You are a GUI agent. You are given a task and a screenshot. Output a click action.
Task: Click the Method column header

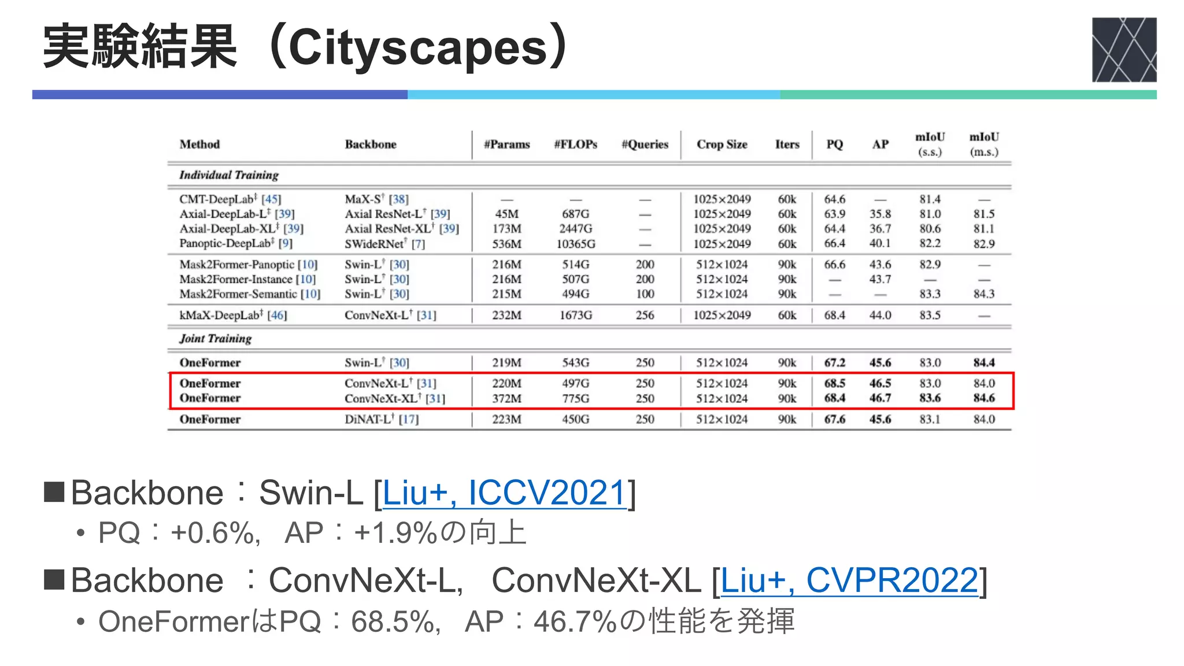point(199,145)
